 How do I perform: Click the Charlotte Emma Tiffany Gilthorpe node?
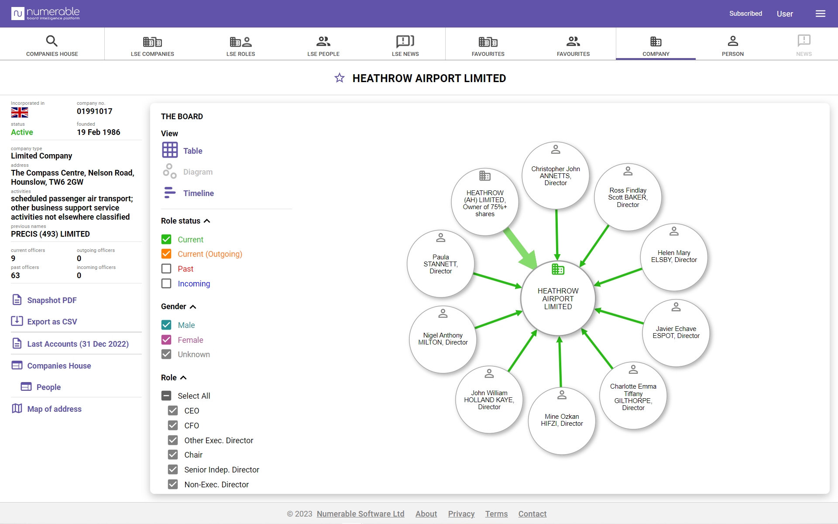(x=633, y=396)
